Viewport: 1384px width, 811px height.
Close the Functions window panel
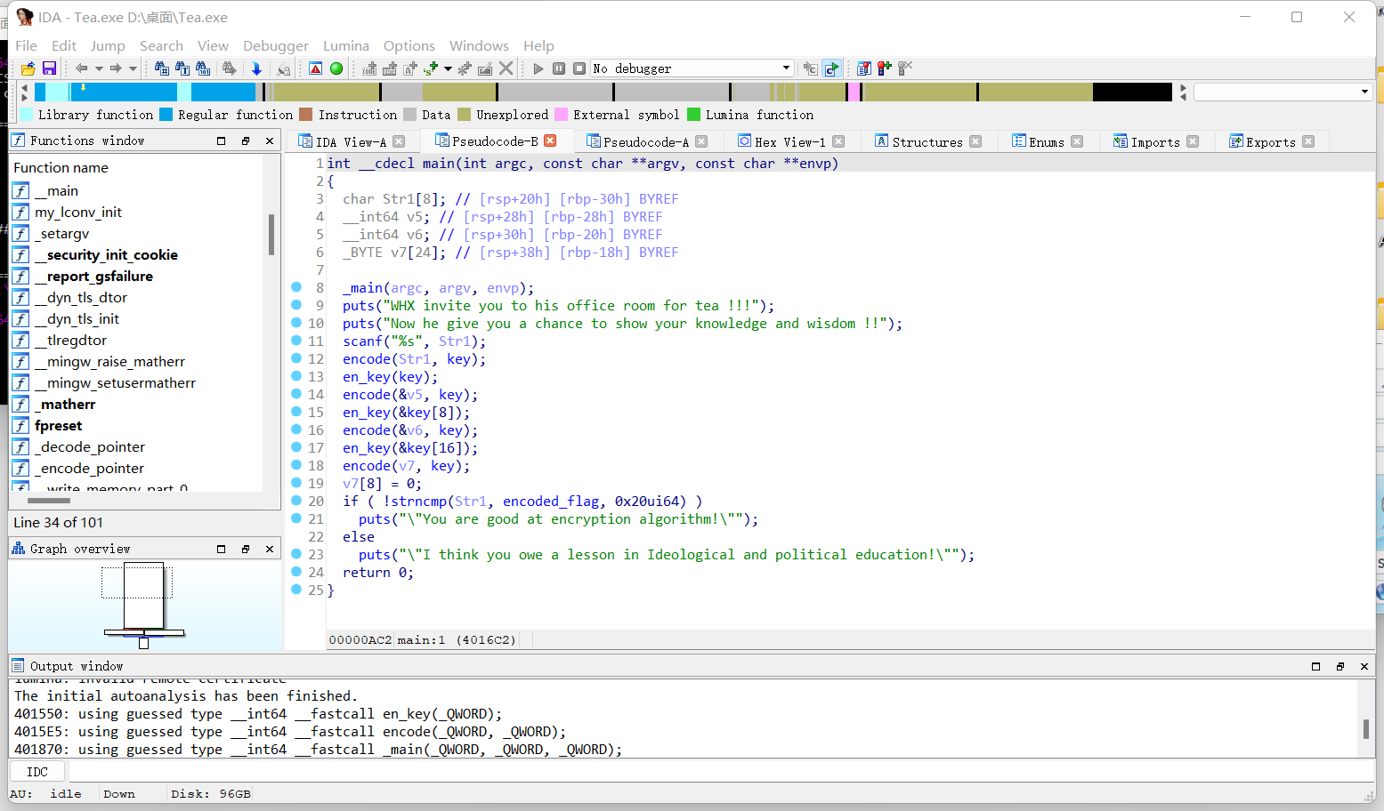point(270,141)
